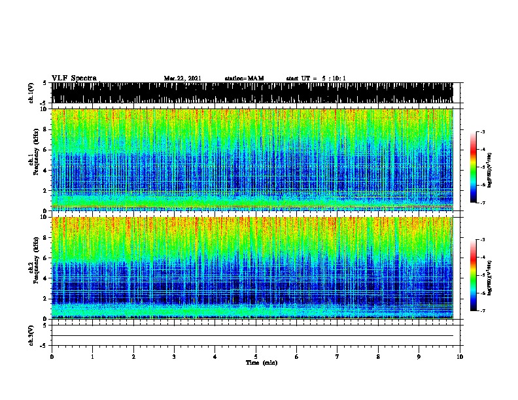Image resolution: width=518 pixels, height=400 pixels.
Task: Click inside the ch.2 spectrogram panel
Action: (252, 268)
